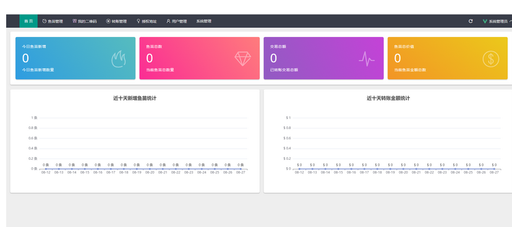Click the green V logo icon
Screen dimensions: 512x227
pyautogui.click(x=485, y=22)
